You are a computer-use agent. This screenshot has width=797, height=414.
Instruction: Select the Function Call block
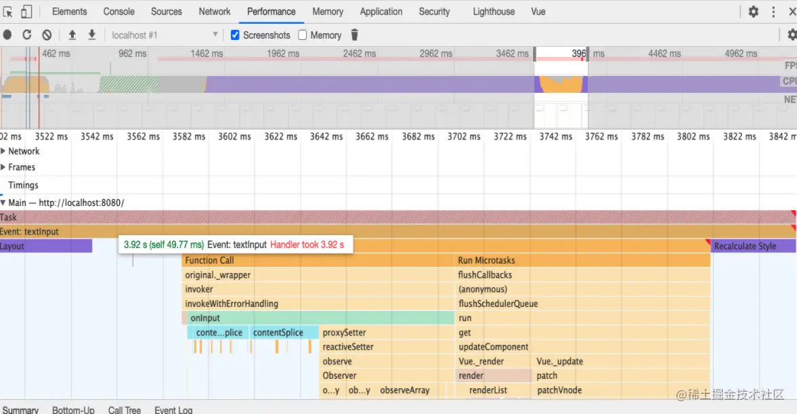(x=318, y=260)
